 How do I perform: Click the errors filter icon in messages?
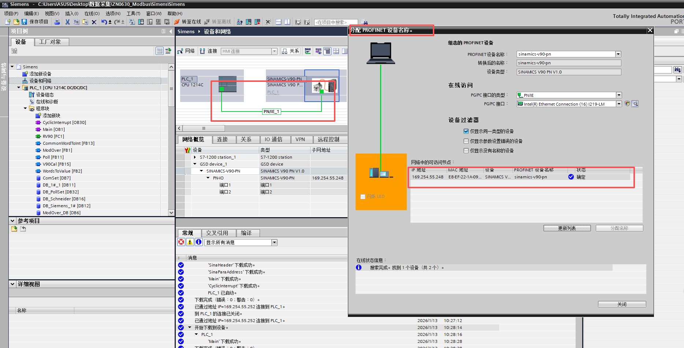point(181,242)
